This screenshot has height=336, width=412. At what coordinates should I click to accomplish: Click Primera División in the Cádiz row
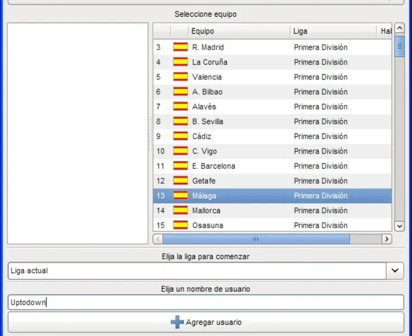321,137
